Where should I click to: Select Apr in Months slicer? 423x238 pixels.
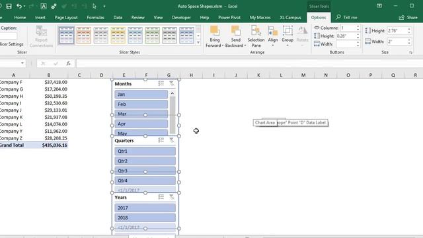141,124
